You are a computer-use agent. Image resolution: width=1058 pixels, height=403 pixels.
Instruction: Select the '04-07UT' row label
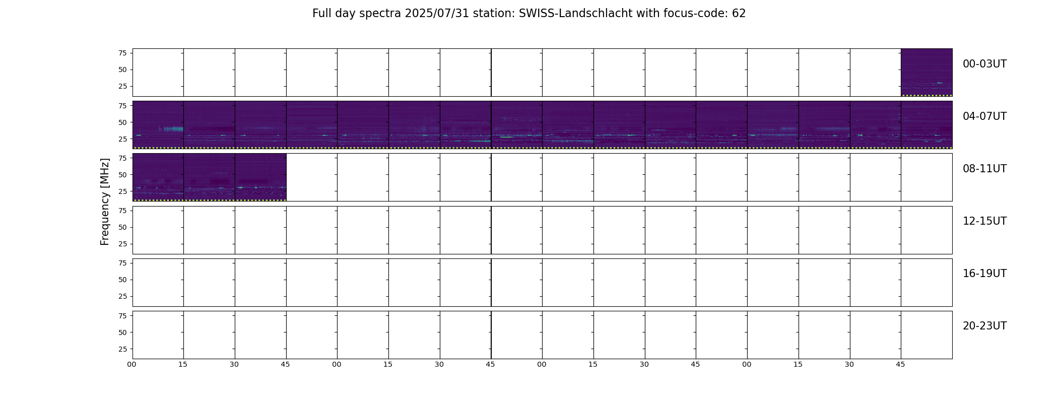(984, 116)
